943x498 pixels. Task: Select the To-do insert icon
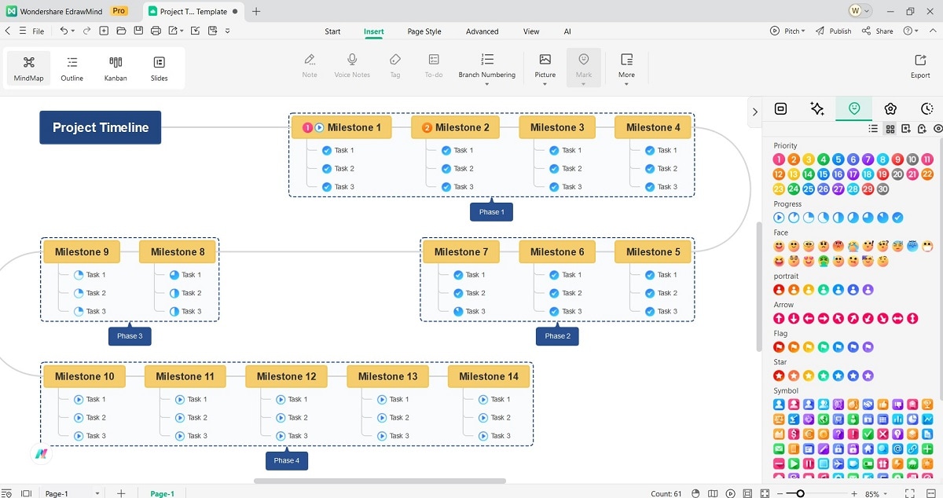(433, 63)
